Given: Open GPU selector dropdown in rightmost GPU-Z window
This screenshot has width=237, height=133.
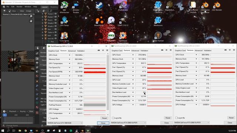Looking at the screenshot, I should pos(192,123).
